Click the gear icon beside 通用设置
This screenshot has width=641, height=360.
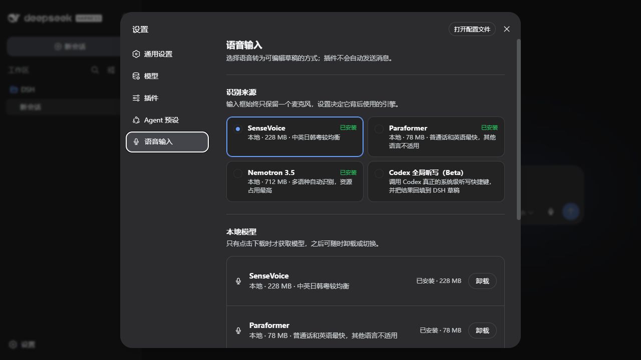(x=136, y=54)
